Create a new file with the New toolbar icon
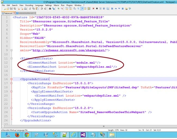 [4, 9]
